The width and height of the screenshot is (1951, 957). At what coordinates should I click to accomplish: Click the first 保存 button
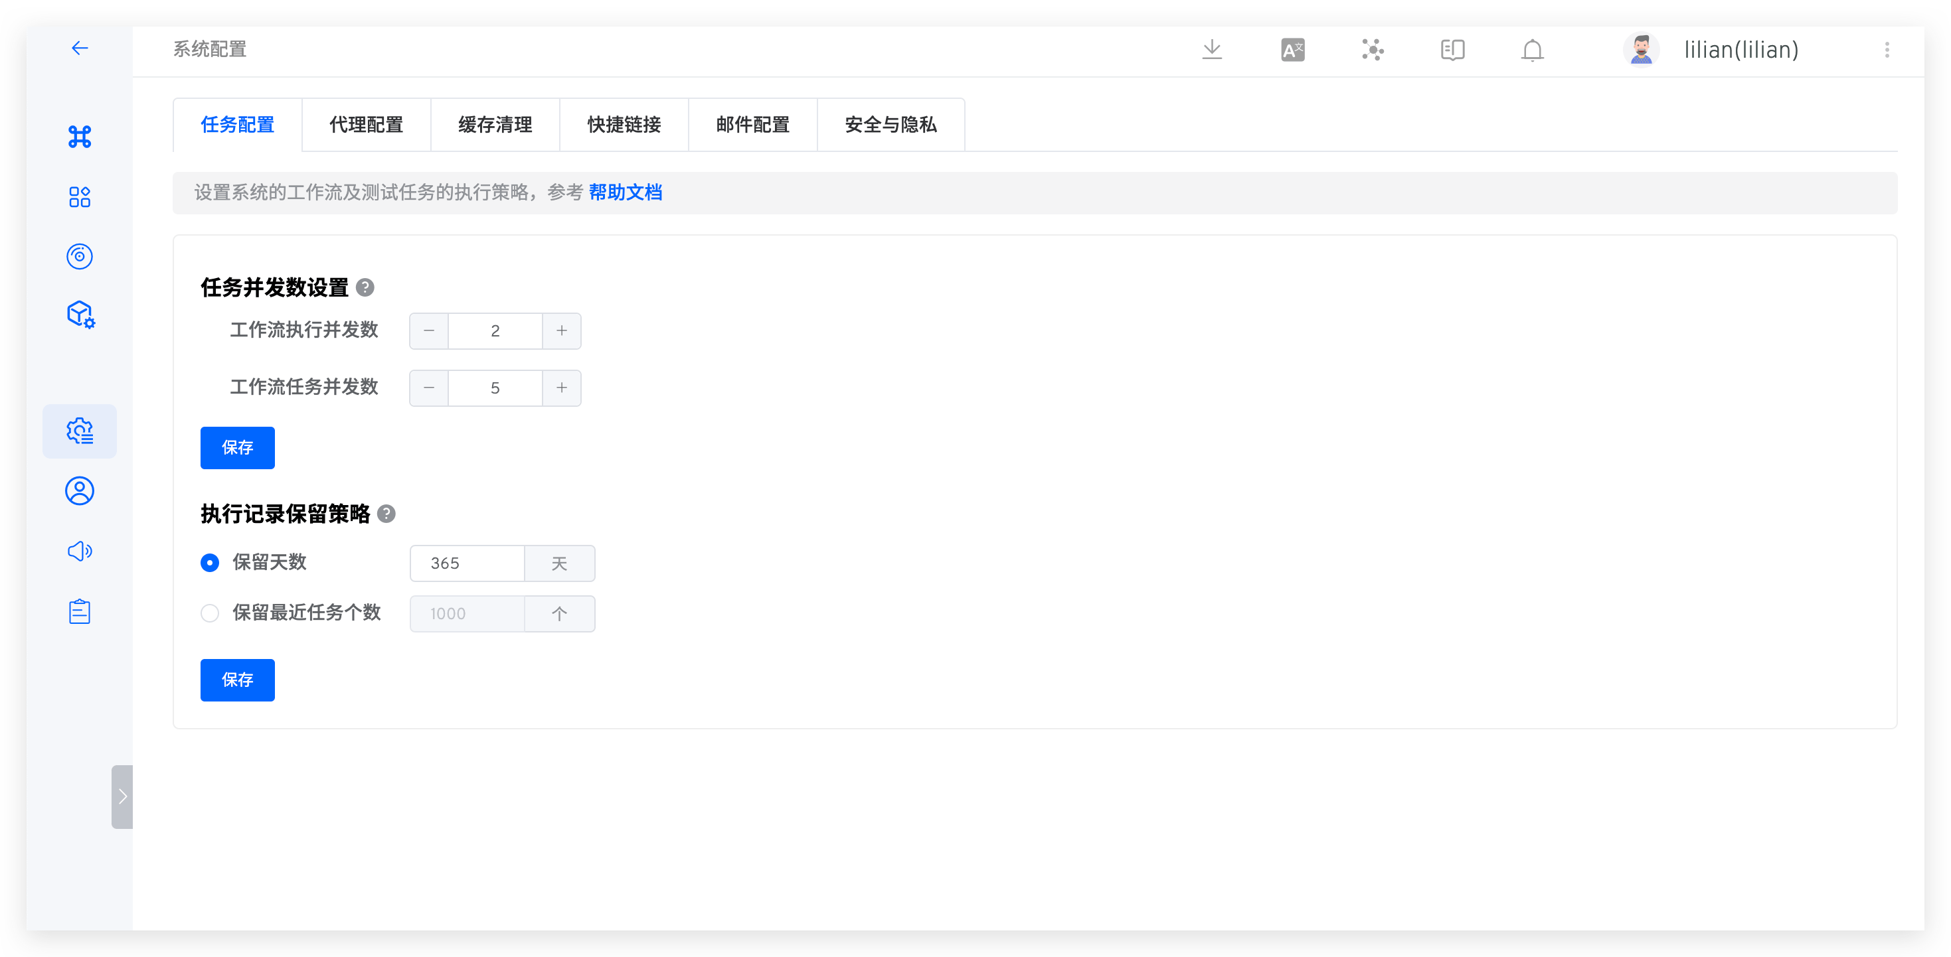(237, 447)
